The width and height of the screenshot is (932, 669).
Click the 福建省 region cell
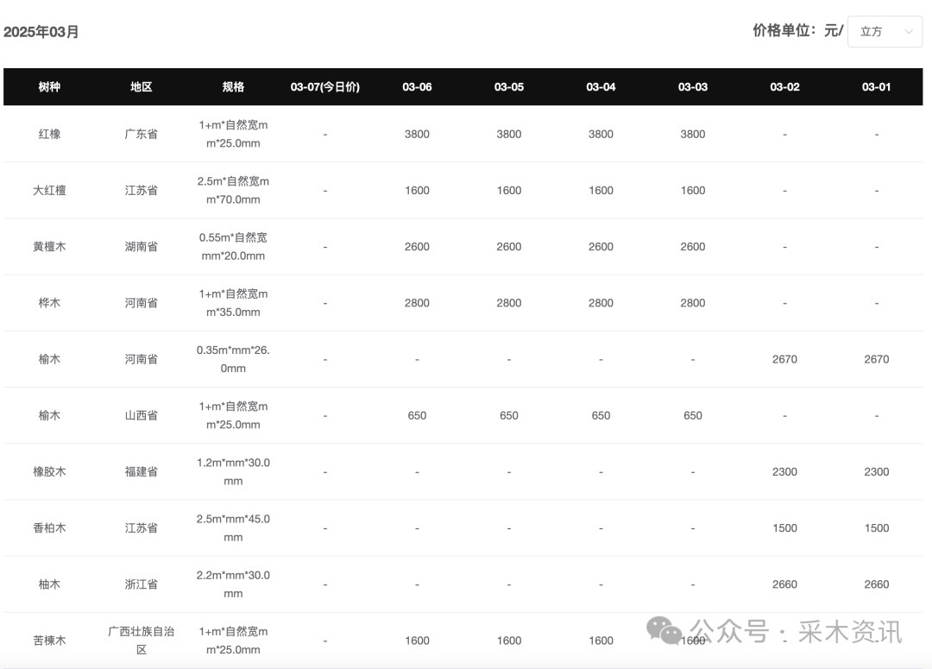click(142, 471)
